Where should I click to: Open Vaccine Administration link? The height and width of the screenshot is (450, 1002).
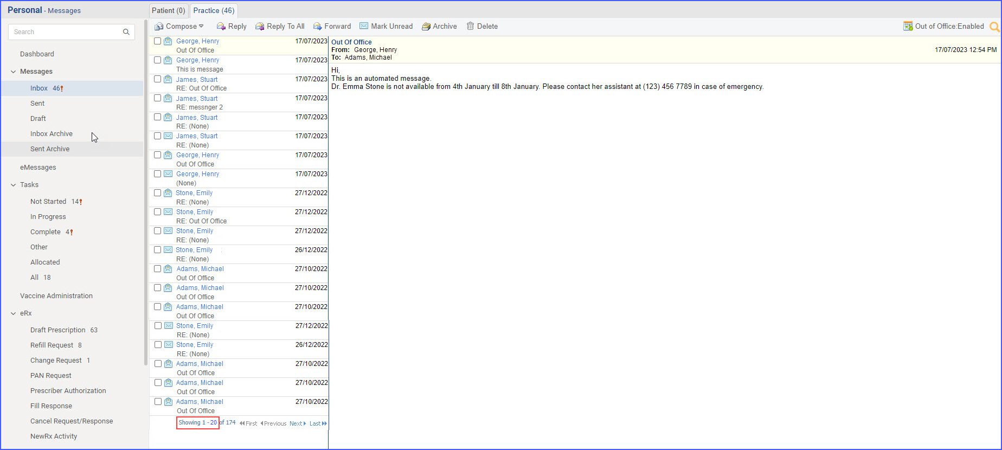[x=56, y=296]
